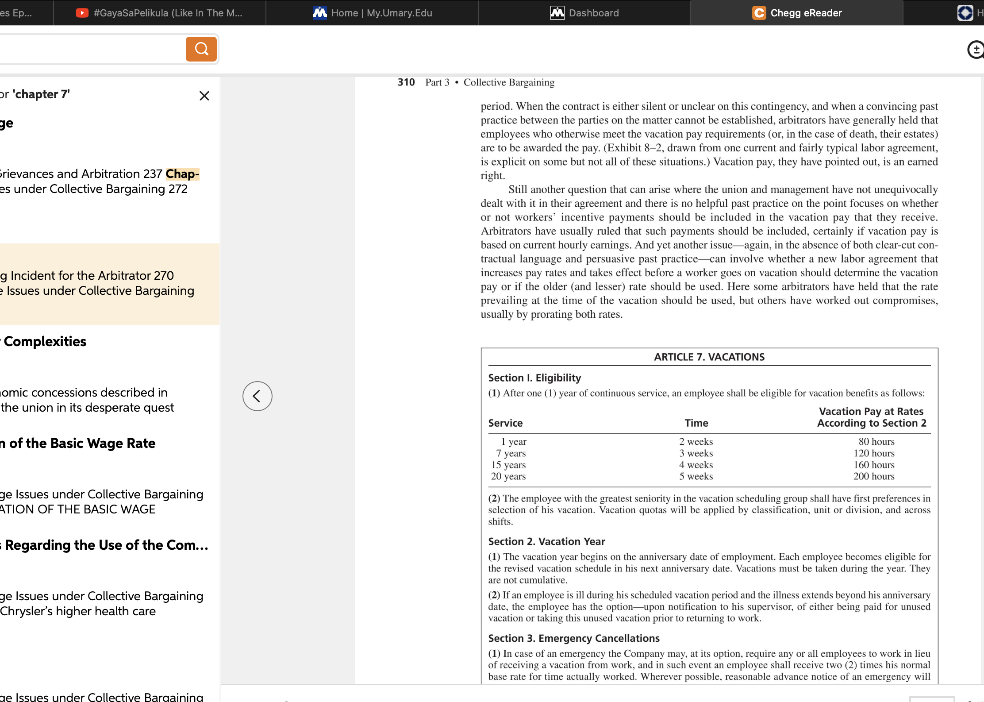This screenshot has width=984, height=702.
Task: Click the '20 years' service cell
Action: pyautogui.click(x=508, y=476)
